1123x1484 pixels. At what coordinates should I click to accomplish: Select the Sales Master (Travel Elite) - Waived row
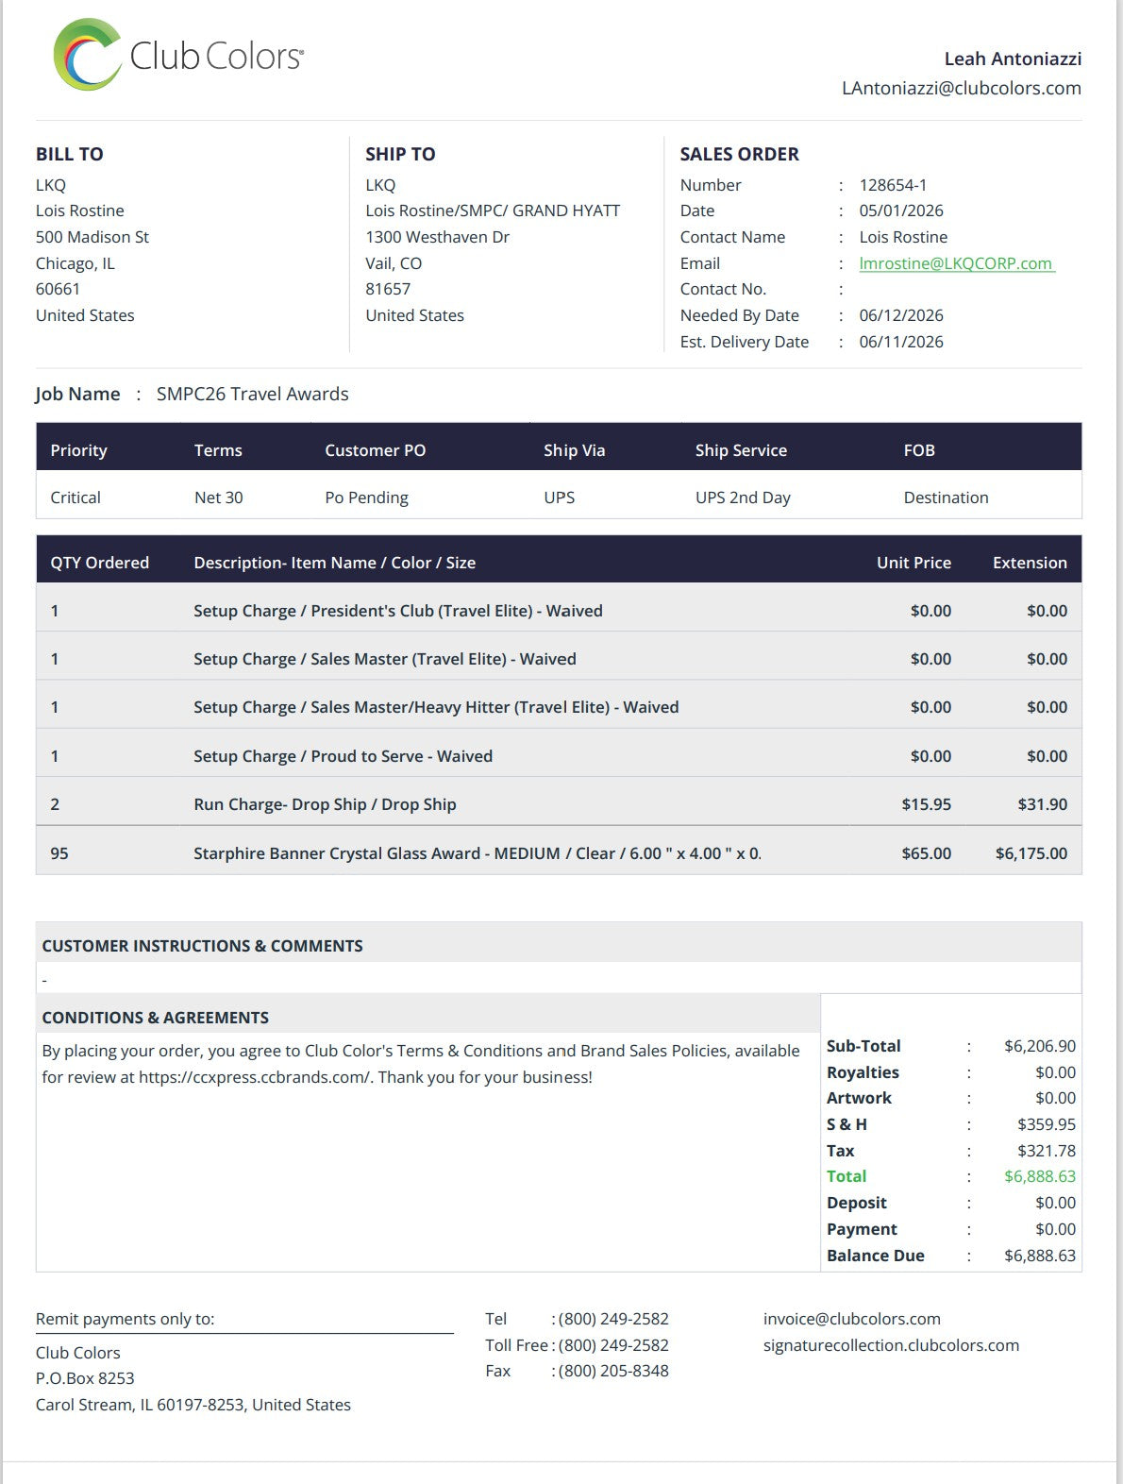[559, 659]
